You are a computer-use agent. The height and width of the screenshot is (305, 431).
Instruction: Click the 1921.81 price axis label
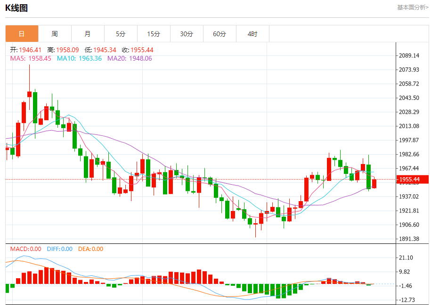(409, 211)
